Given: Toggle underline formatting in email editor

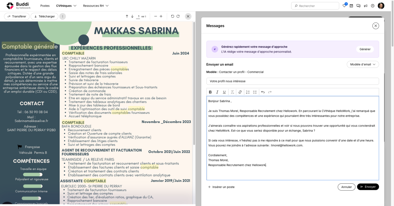Looking at the screenshot, I should (224, 92).
